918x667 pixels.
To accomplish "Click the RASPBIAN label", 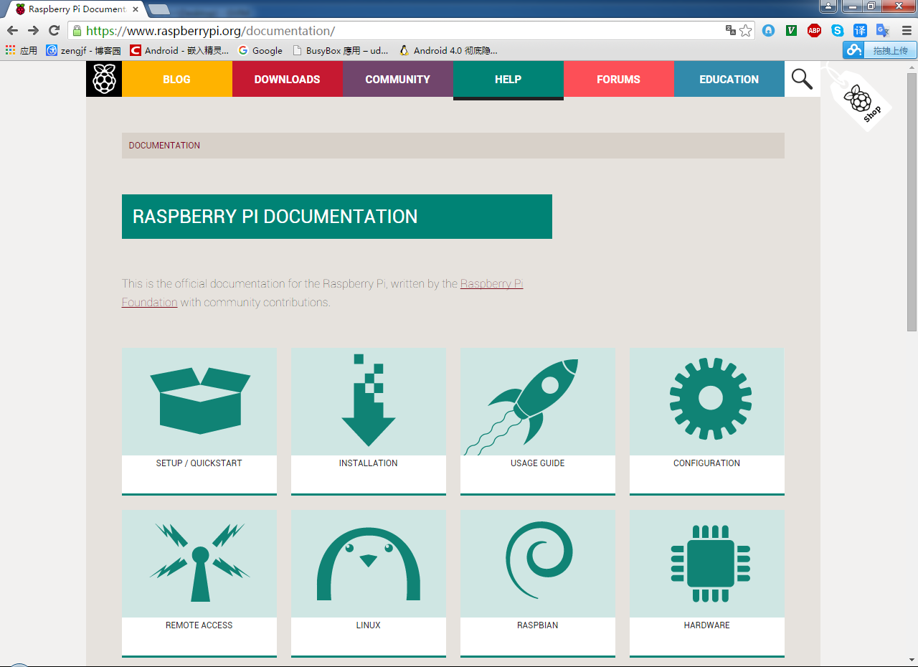I will [x=538, y=625].
